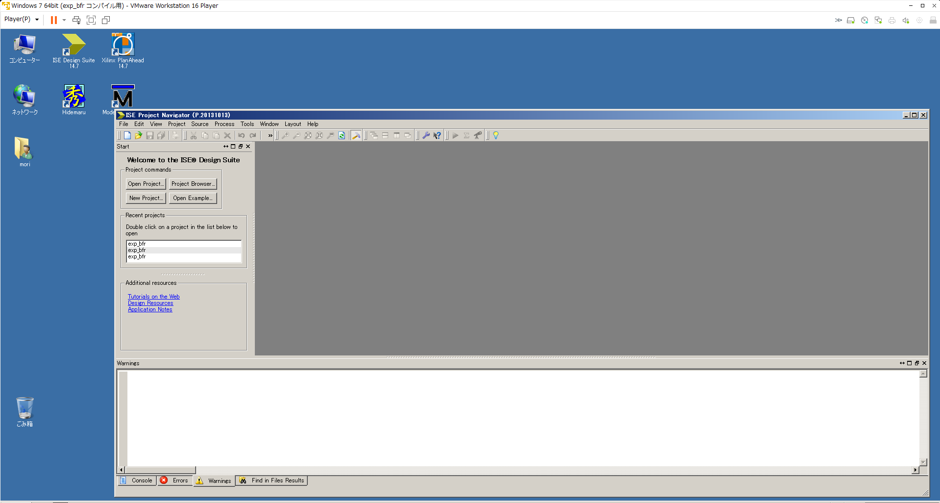The width and height of the screenshot is (940, 503).
Task: Open the Help menu
Action: [x=313, y=124]
